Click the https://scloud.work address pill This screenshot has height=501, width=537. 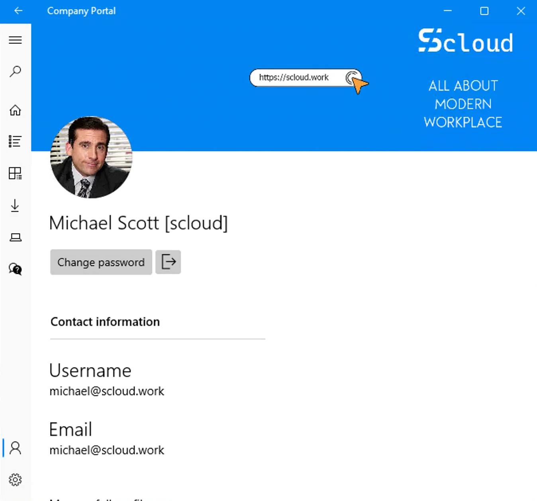pyautogui.click(x=306, y=77)
